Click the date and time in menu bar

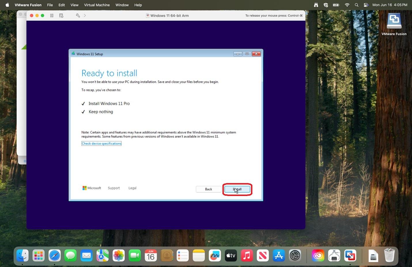(390, 5)
